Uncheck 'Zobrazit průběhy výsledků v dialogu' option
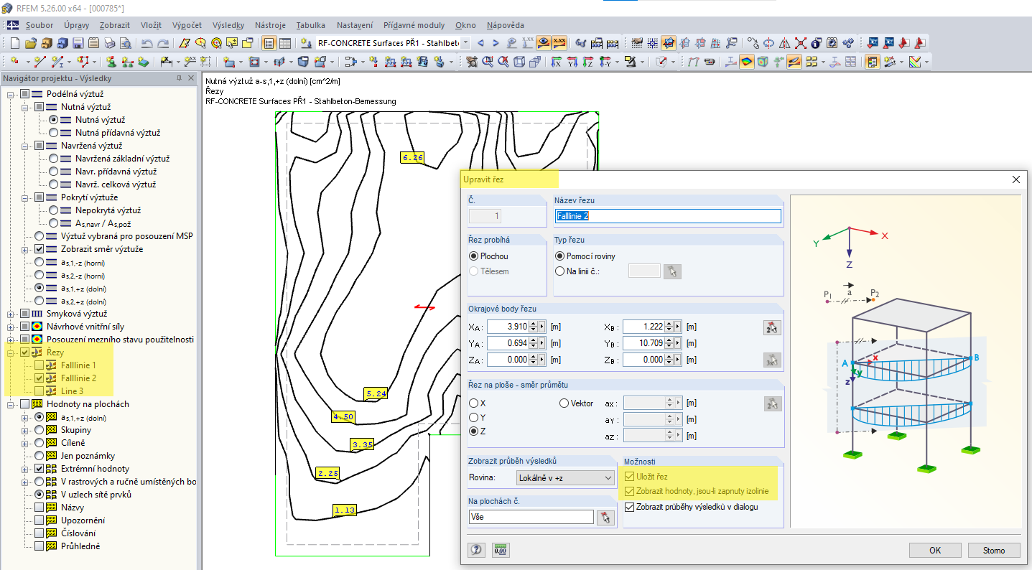1032x570 pixels. tap(630, 507)
